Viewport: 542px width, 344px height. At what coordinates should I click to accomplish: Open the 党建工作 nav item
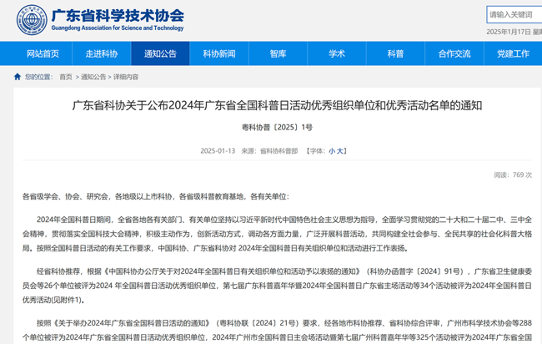513,53
